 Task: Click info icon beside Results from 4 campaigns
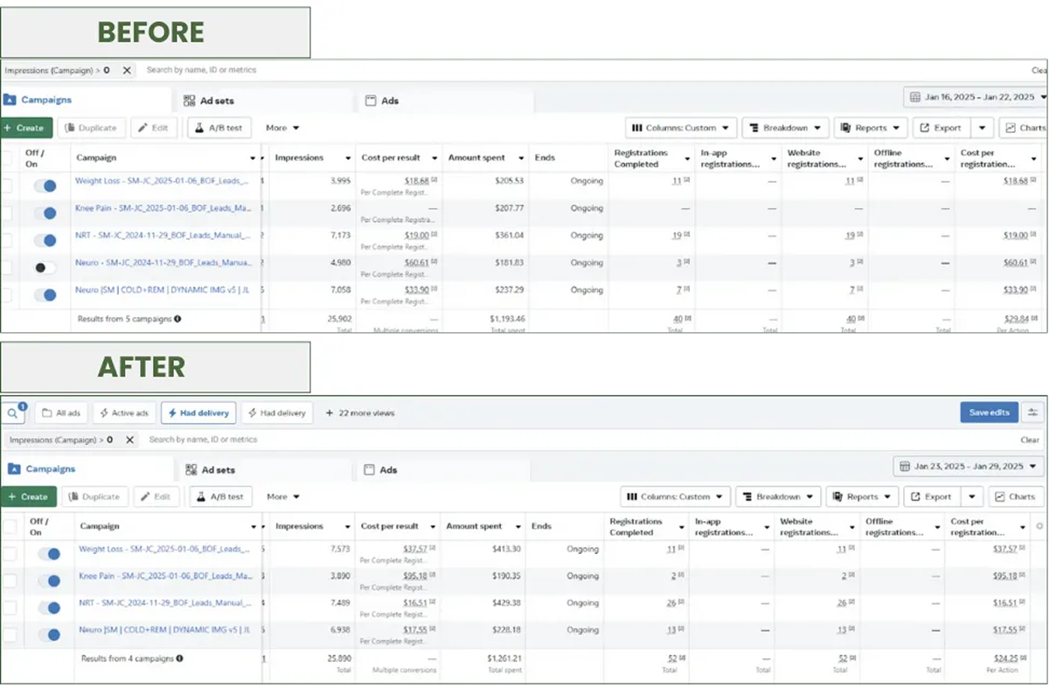[179, 658]
